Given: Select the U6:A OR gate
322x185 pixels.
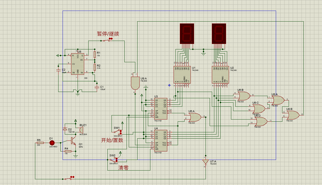Looking at the screenshot, I should (195, 117).
